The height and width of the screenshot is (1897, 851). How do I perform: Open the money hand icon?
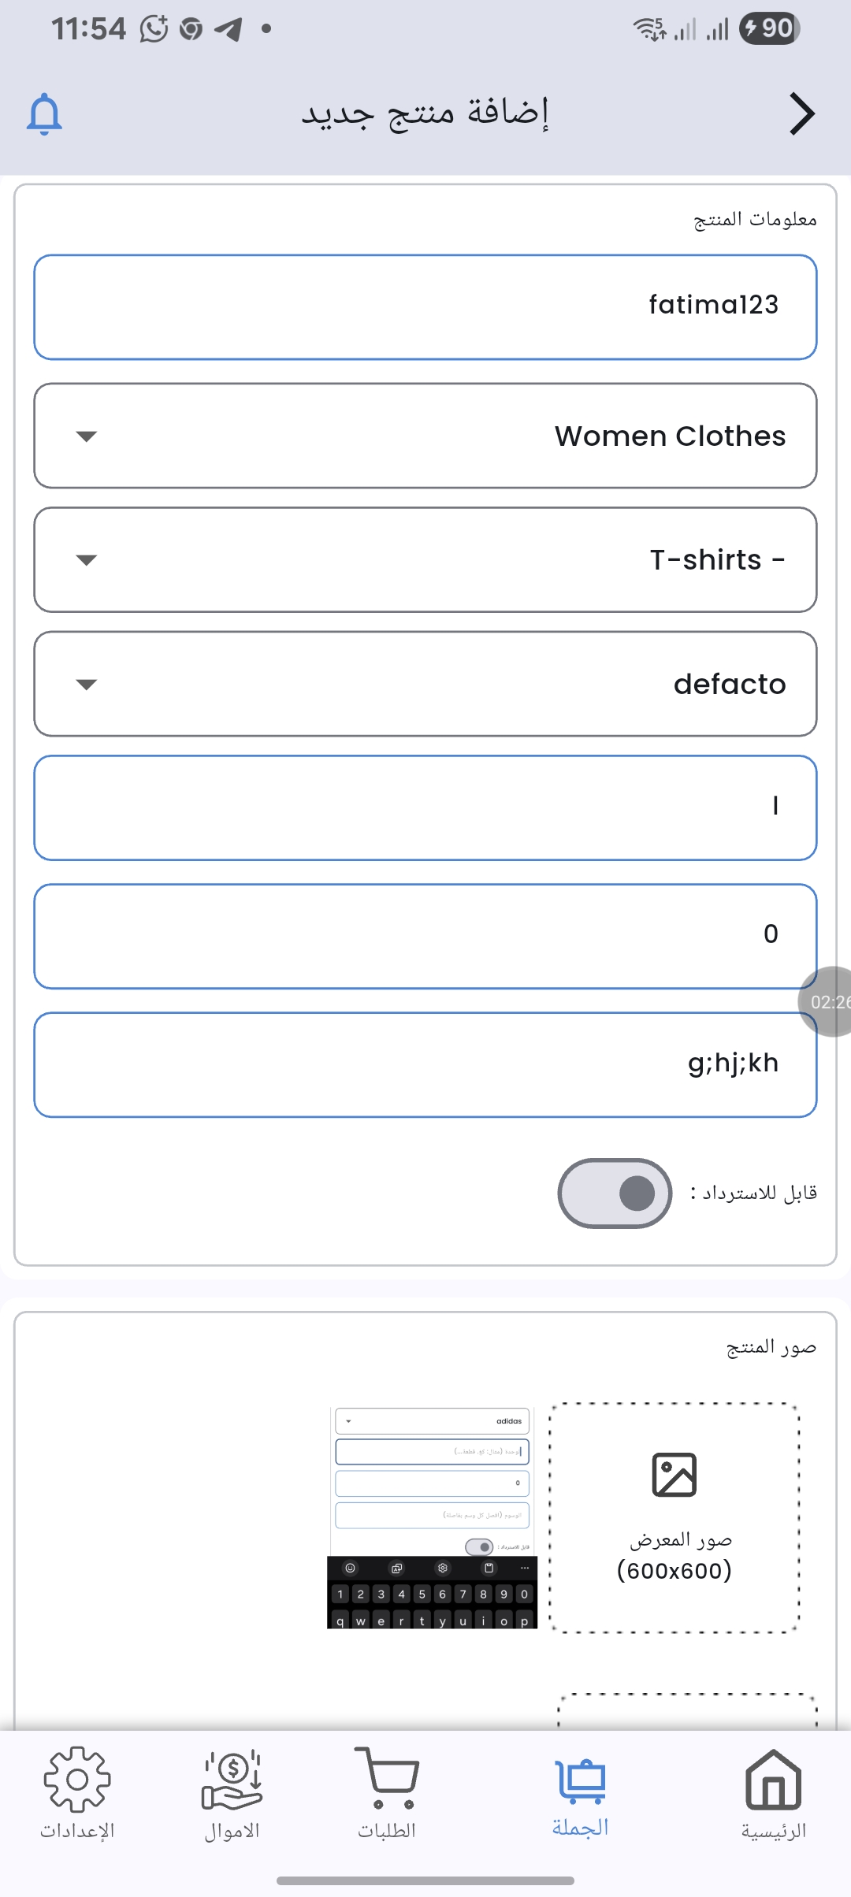[232, 1779]
